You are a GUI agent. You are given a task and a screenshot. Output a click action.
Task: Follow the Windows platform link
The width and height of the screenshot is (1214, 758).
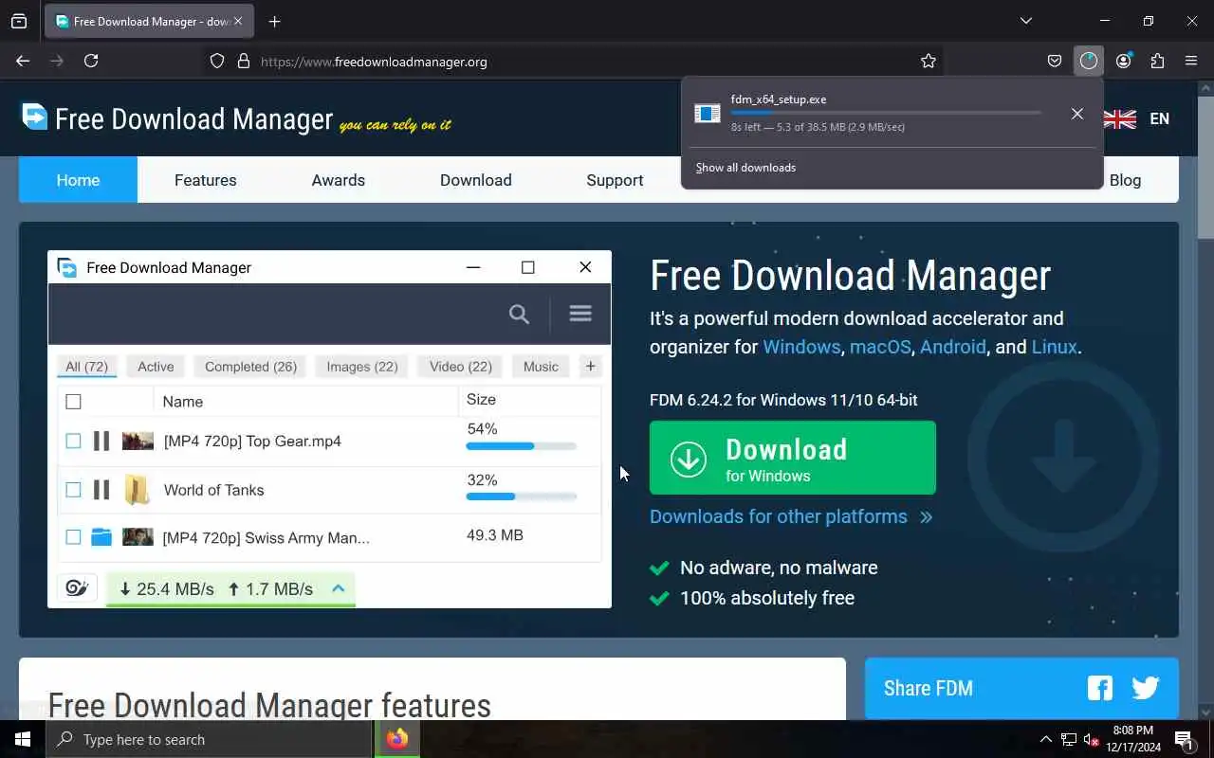801,347
